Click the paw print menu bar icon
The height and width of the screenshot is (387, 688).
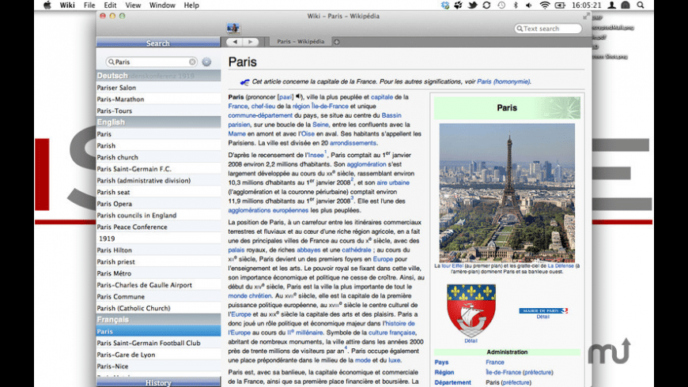point(459,6)
